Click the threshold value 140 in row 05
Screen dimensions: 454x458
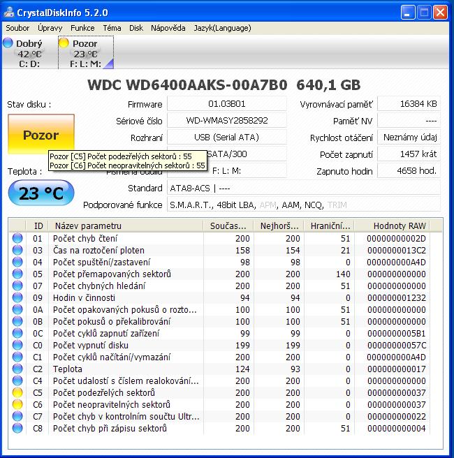tap(343, 274)
